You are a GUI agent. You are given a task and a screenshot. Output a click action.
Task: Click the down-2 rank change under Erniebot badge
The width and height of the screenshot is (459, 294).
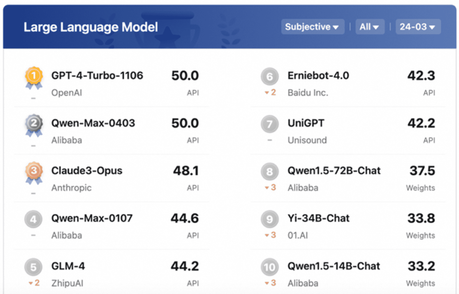click(x=270, y=92)
